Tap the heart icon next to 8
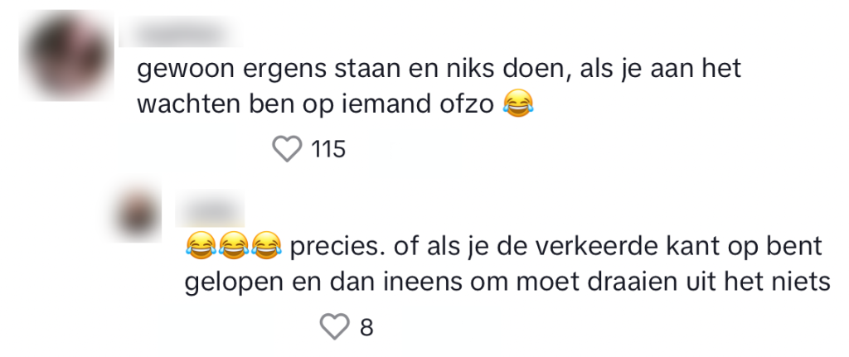Viewport: 849px width, 357px height. tap(334, 327)
